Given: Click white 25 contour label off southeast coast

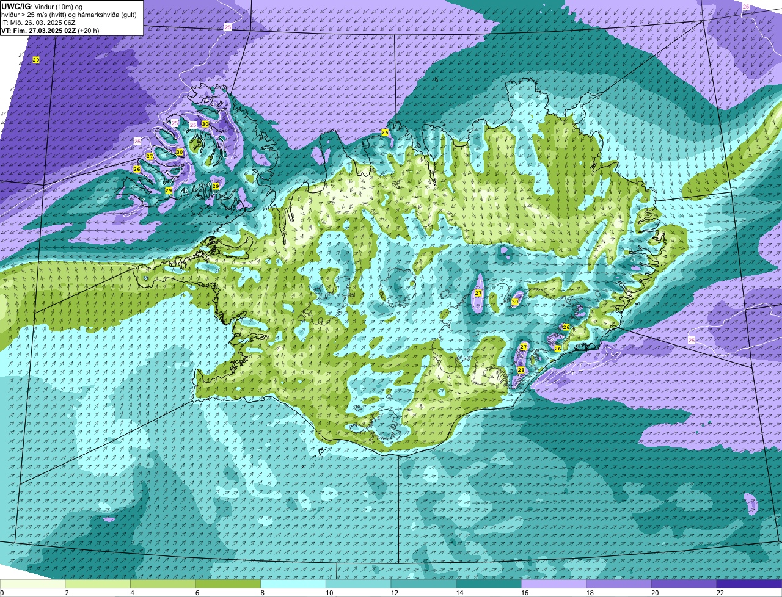Looking at the screenshot, I should 692,340.
